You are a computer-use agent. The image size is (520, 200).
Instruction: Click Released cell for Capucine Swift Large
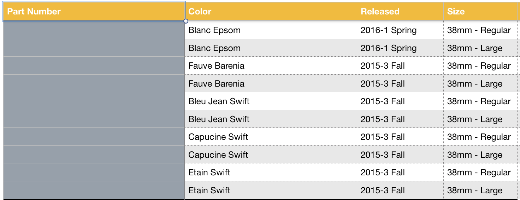click(x=400, y=155)
